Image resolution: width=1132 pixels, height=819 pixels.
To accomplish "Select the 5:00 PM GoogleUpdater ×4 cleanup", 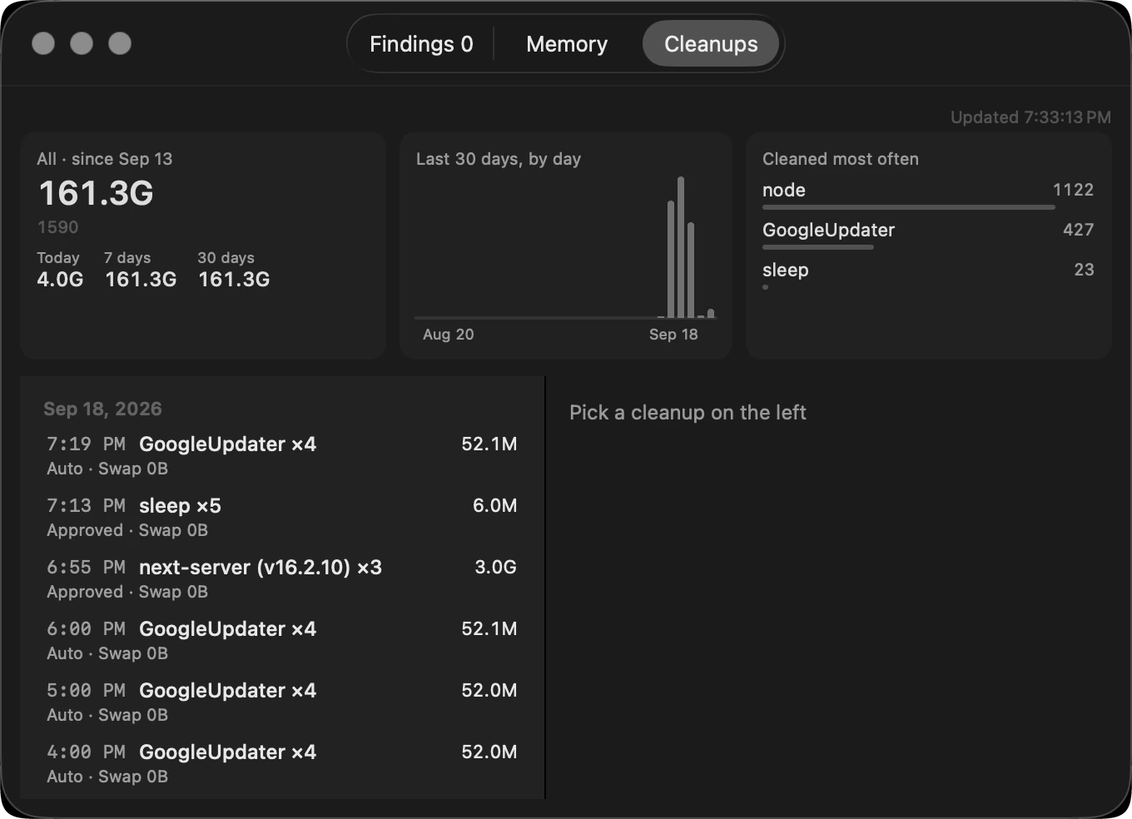I will (282, 702).
